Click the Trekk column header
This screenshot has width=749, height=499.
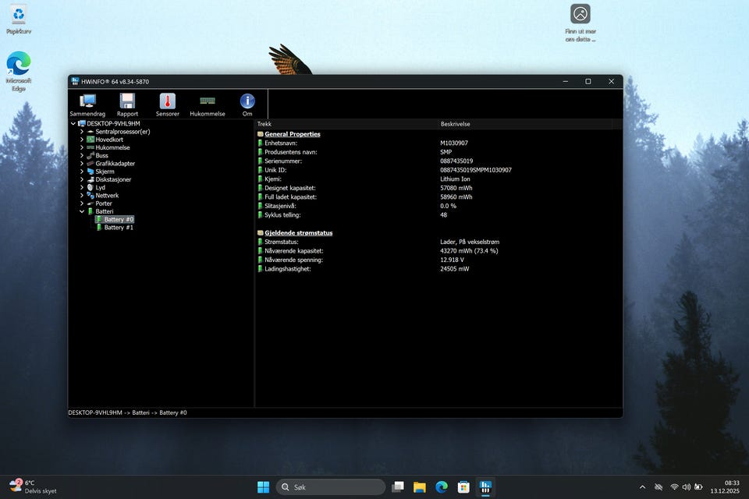coord(264,124)
